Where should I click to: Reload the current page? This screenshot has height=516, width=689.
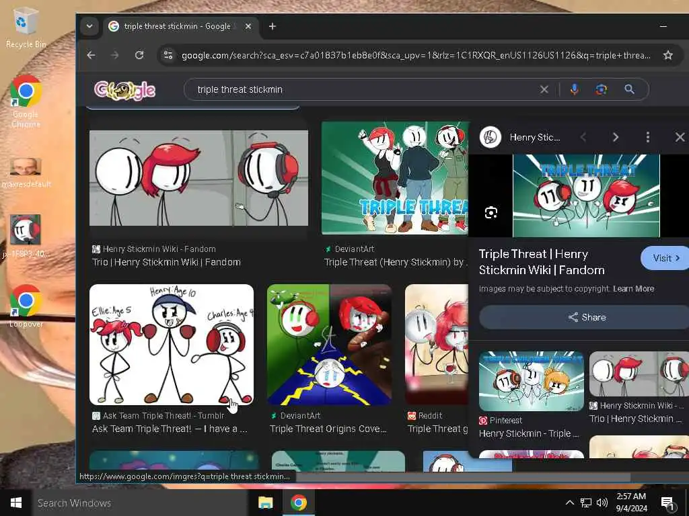(139, 55)
